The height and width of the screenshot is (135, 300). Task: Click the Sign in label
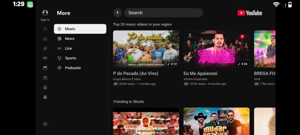45,20
